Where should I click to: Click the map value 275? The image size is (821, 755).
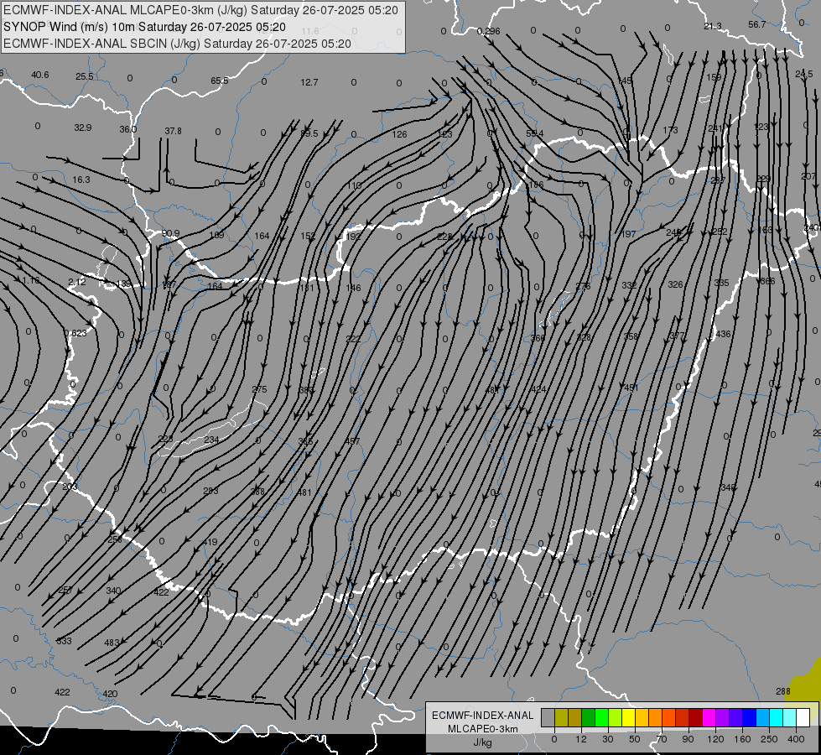click(259, 389)
